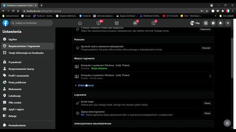The image size is (236, 132).
Task: Open Profil i oznaczanie settings
Action: [28, 76]
